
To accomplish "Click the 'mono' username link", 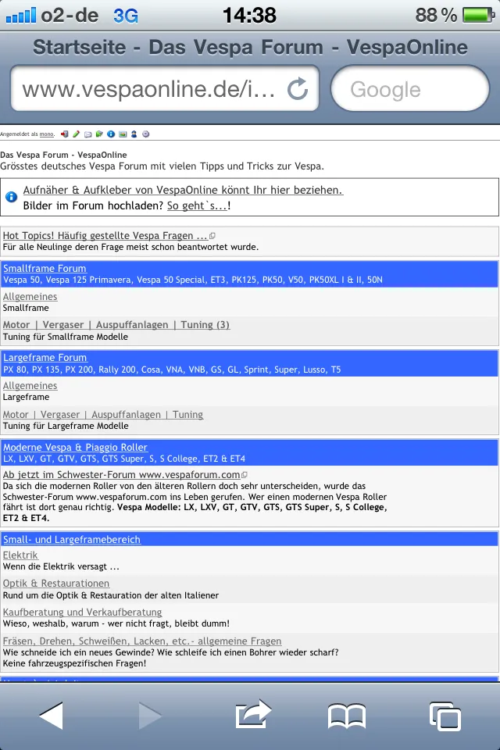I will click(46, 134).
